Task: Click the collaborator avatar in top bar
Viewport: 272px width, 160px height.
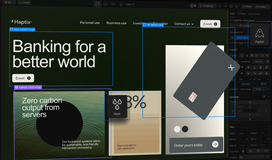Action: coord(192,6)
